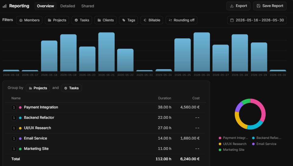Viewport: 293px width, 166px height.
Task: Click the yellow UI/UX Research color dot in table
Action: (20, 128)
